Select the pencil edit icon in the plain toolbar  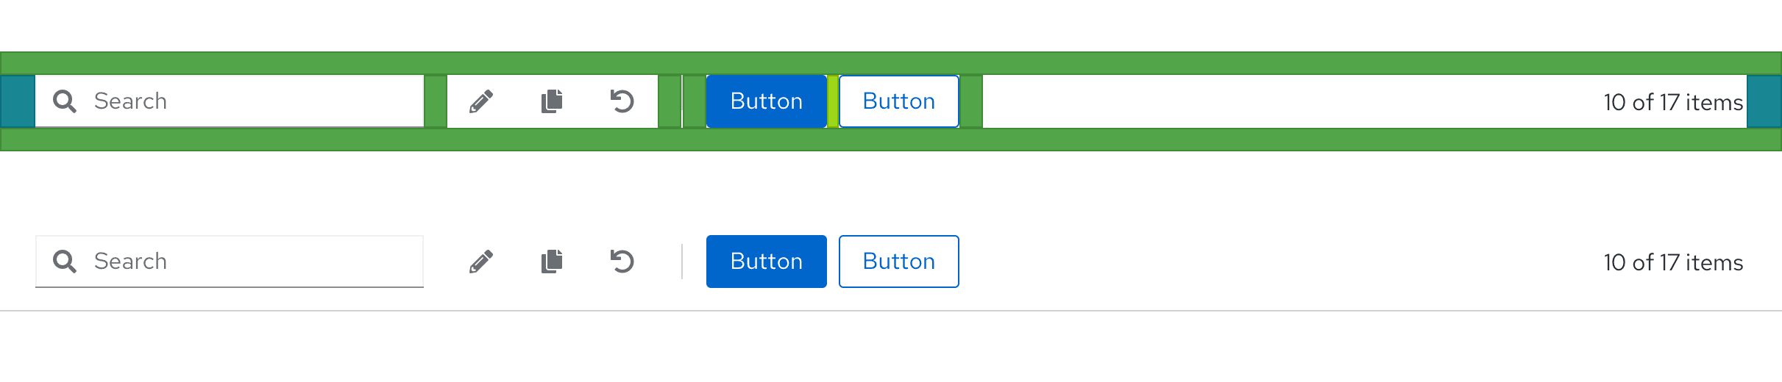[x=481, y=262]
